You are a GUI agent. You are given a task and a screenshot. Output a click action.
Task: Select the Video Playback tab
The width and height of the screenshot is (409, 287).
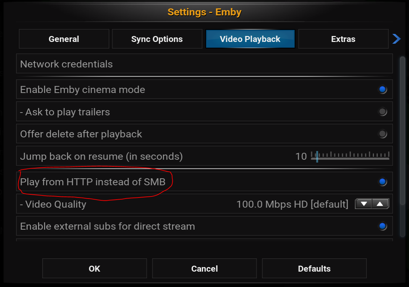(250, 39)
